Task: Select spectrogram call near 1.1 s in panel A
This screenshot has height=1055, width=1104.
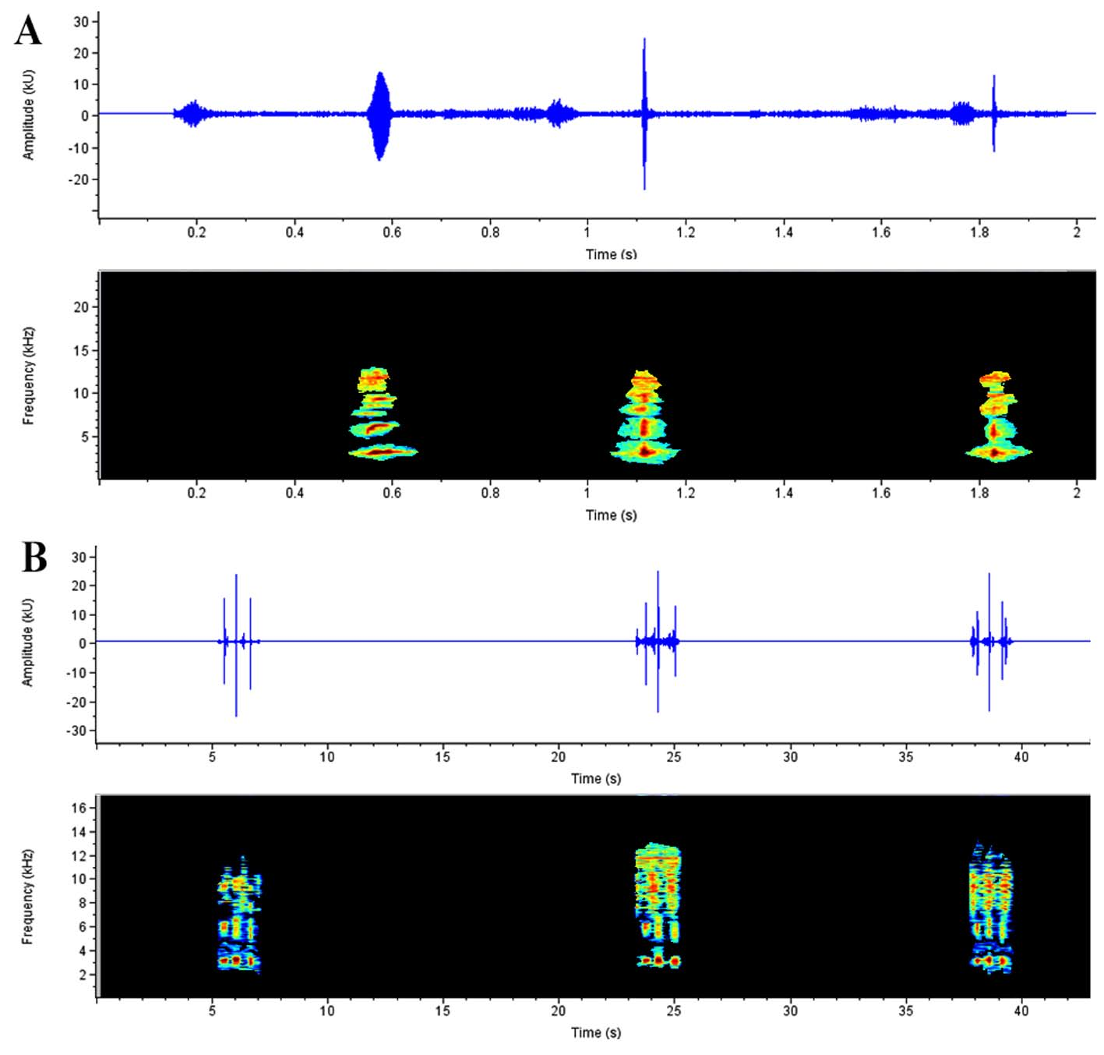Action: click(x=644, y=416)
